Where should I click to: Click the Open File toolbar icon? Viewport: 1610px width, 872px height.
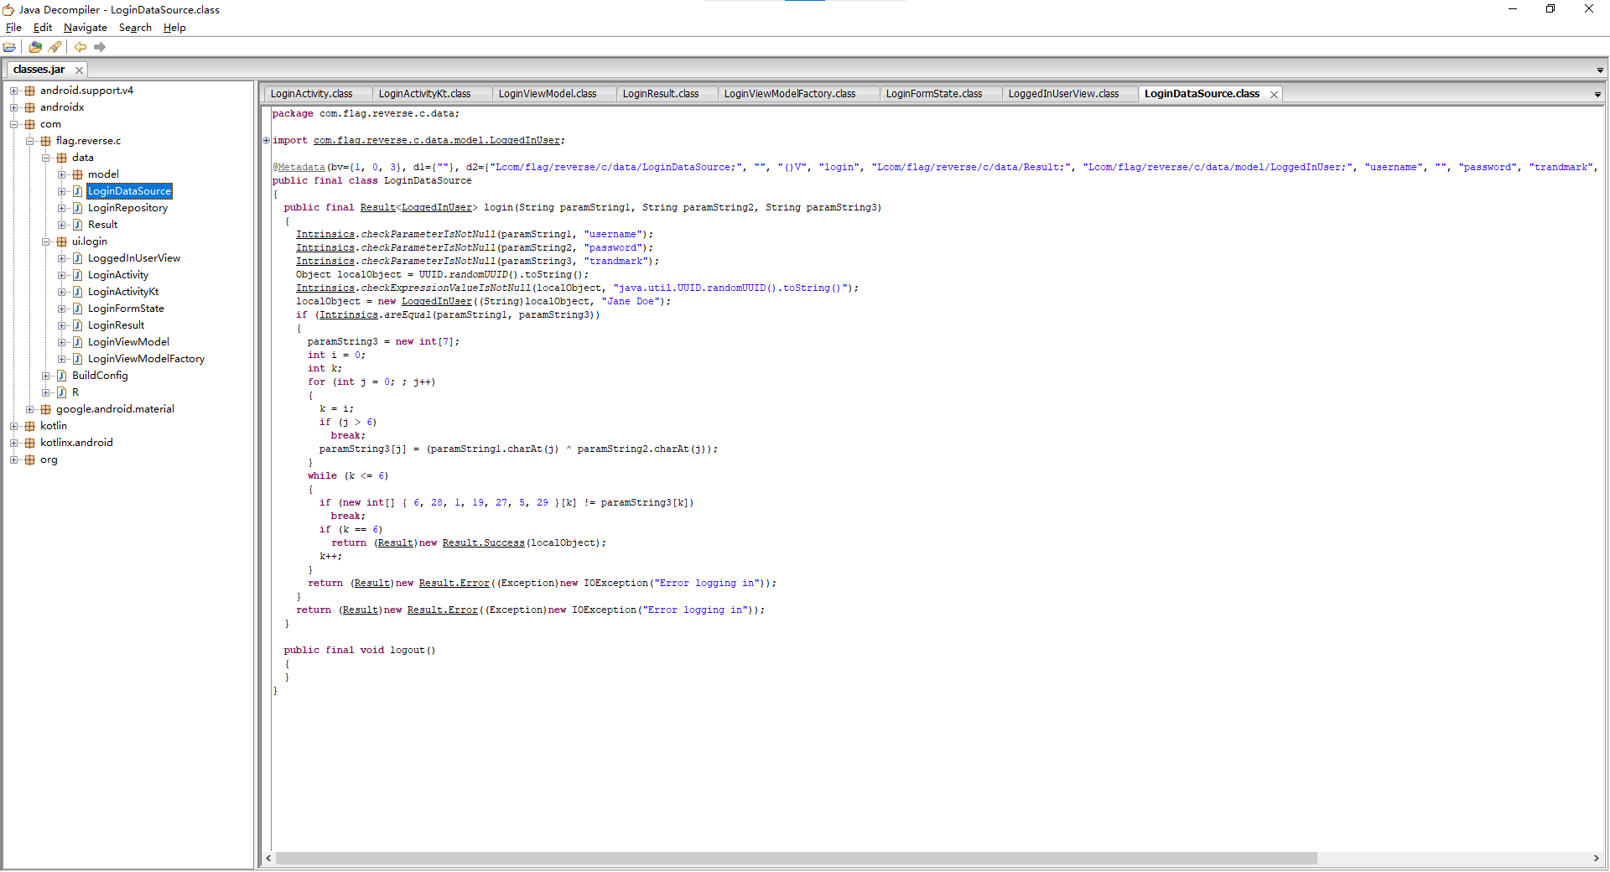(10, 47)
